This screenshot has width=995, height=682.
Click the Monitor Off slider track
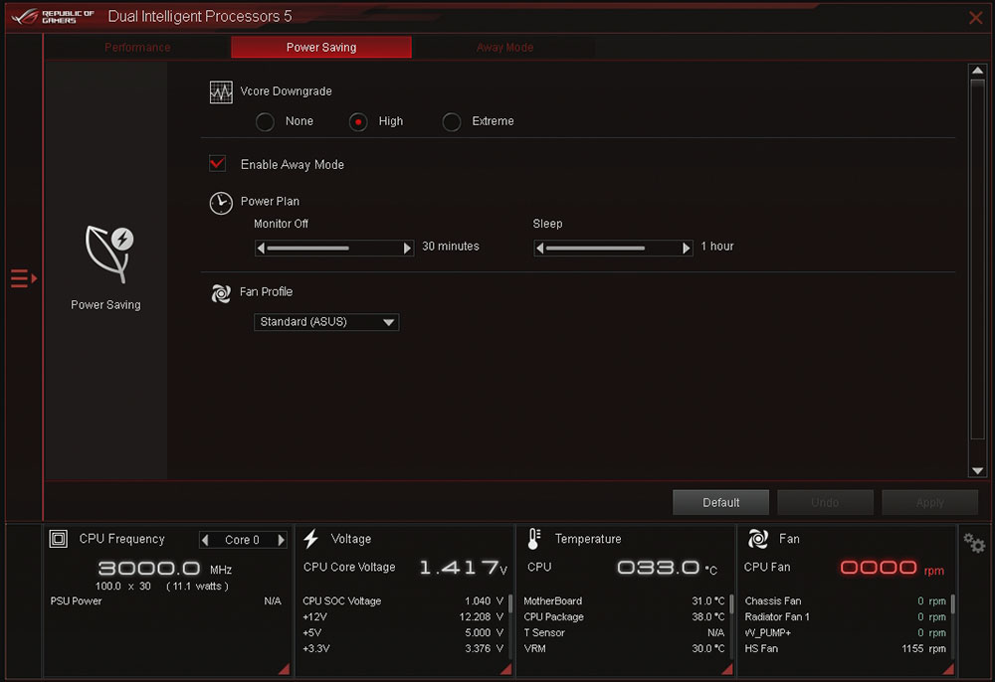tap(333, 248)
